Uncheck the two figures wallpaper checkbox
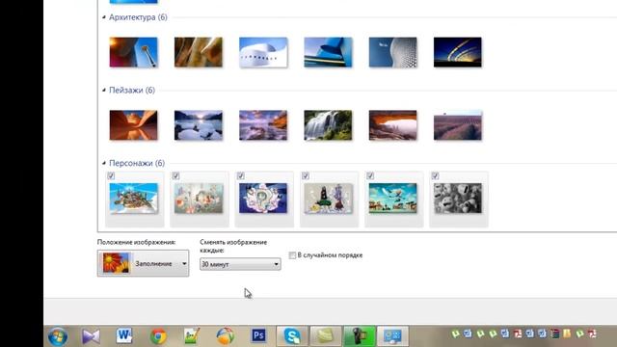This screenshot has width=617, height=347. click(x=306, y=175)
